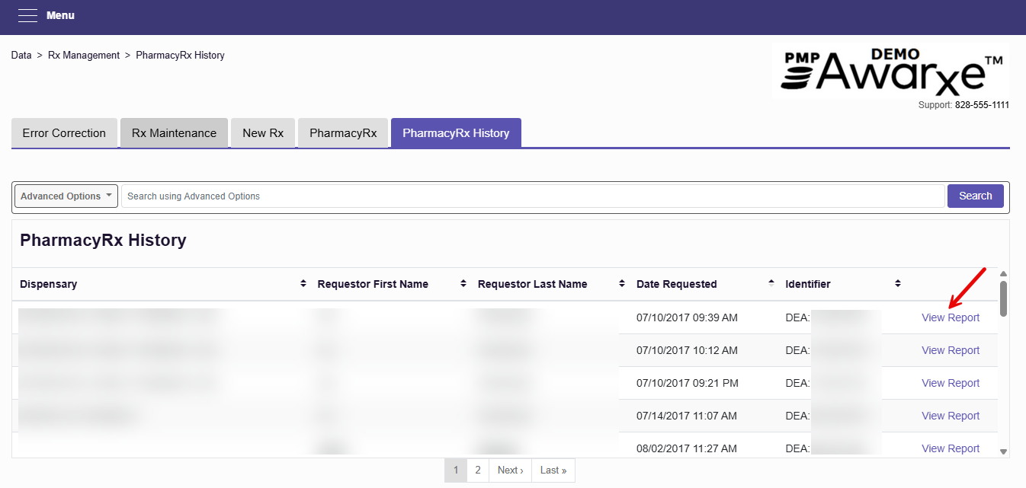The height and width of the screenshot is (488, 1026).
Task: Switch to the Error Correction tab
Action: [64, 133]
